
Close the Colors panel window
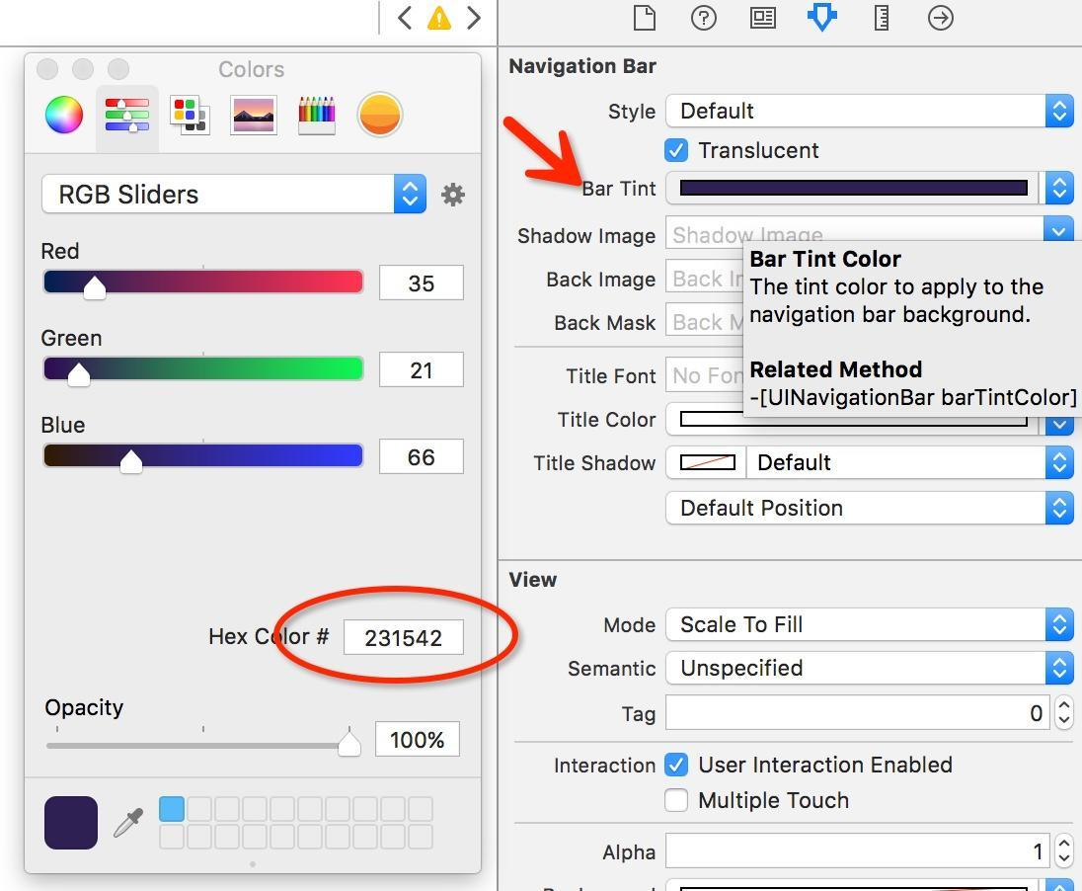47,69
